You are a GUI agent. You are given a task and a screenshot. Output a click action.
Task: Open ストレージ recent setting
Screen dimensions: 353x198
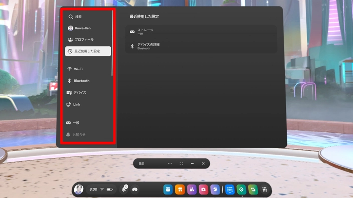coord(201,32)
